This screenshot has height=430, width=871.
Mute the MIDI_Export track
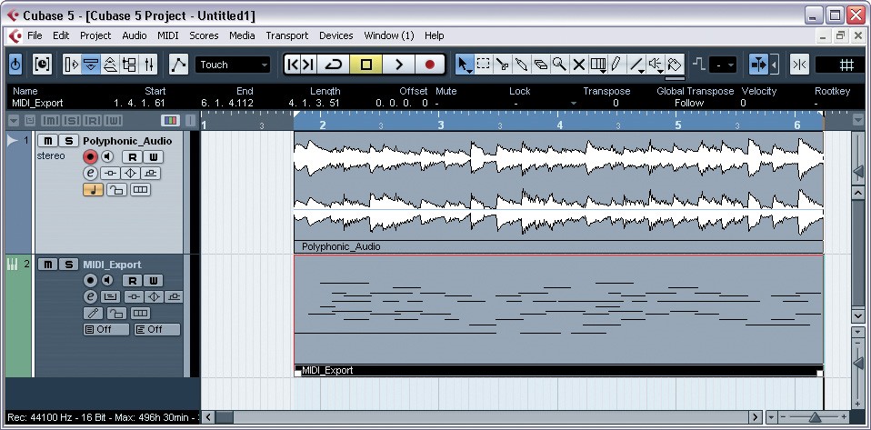click(48, 265)
